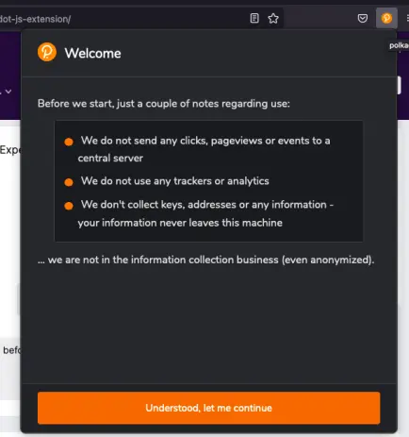Screen dimensions: 409x437
Task: Open the browser hamburger menu at far right
Action: [407, 18]
